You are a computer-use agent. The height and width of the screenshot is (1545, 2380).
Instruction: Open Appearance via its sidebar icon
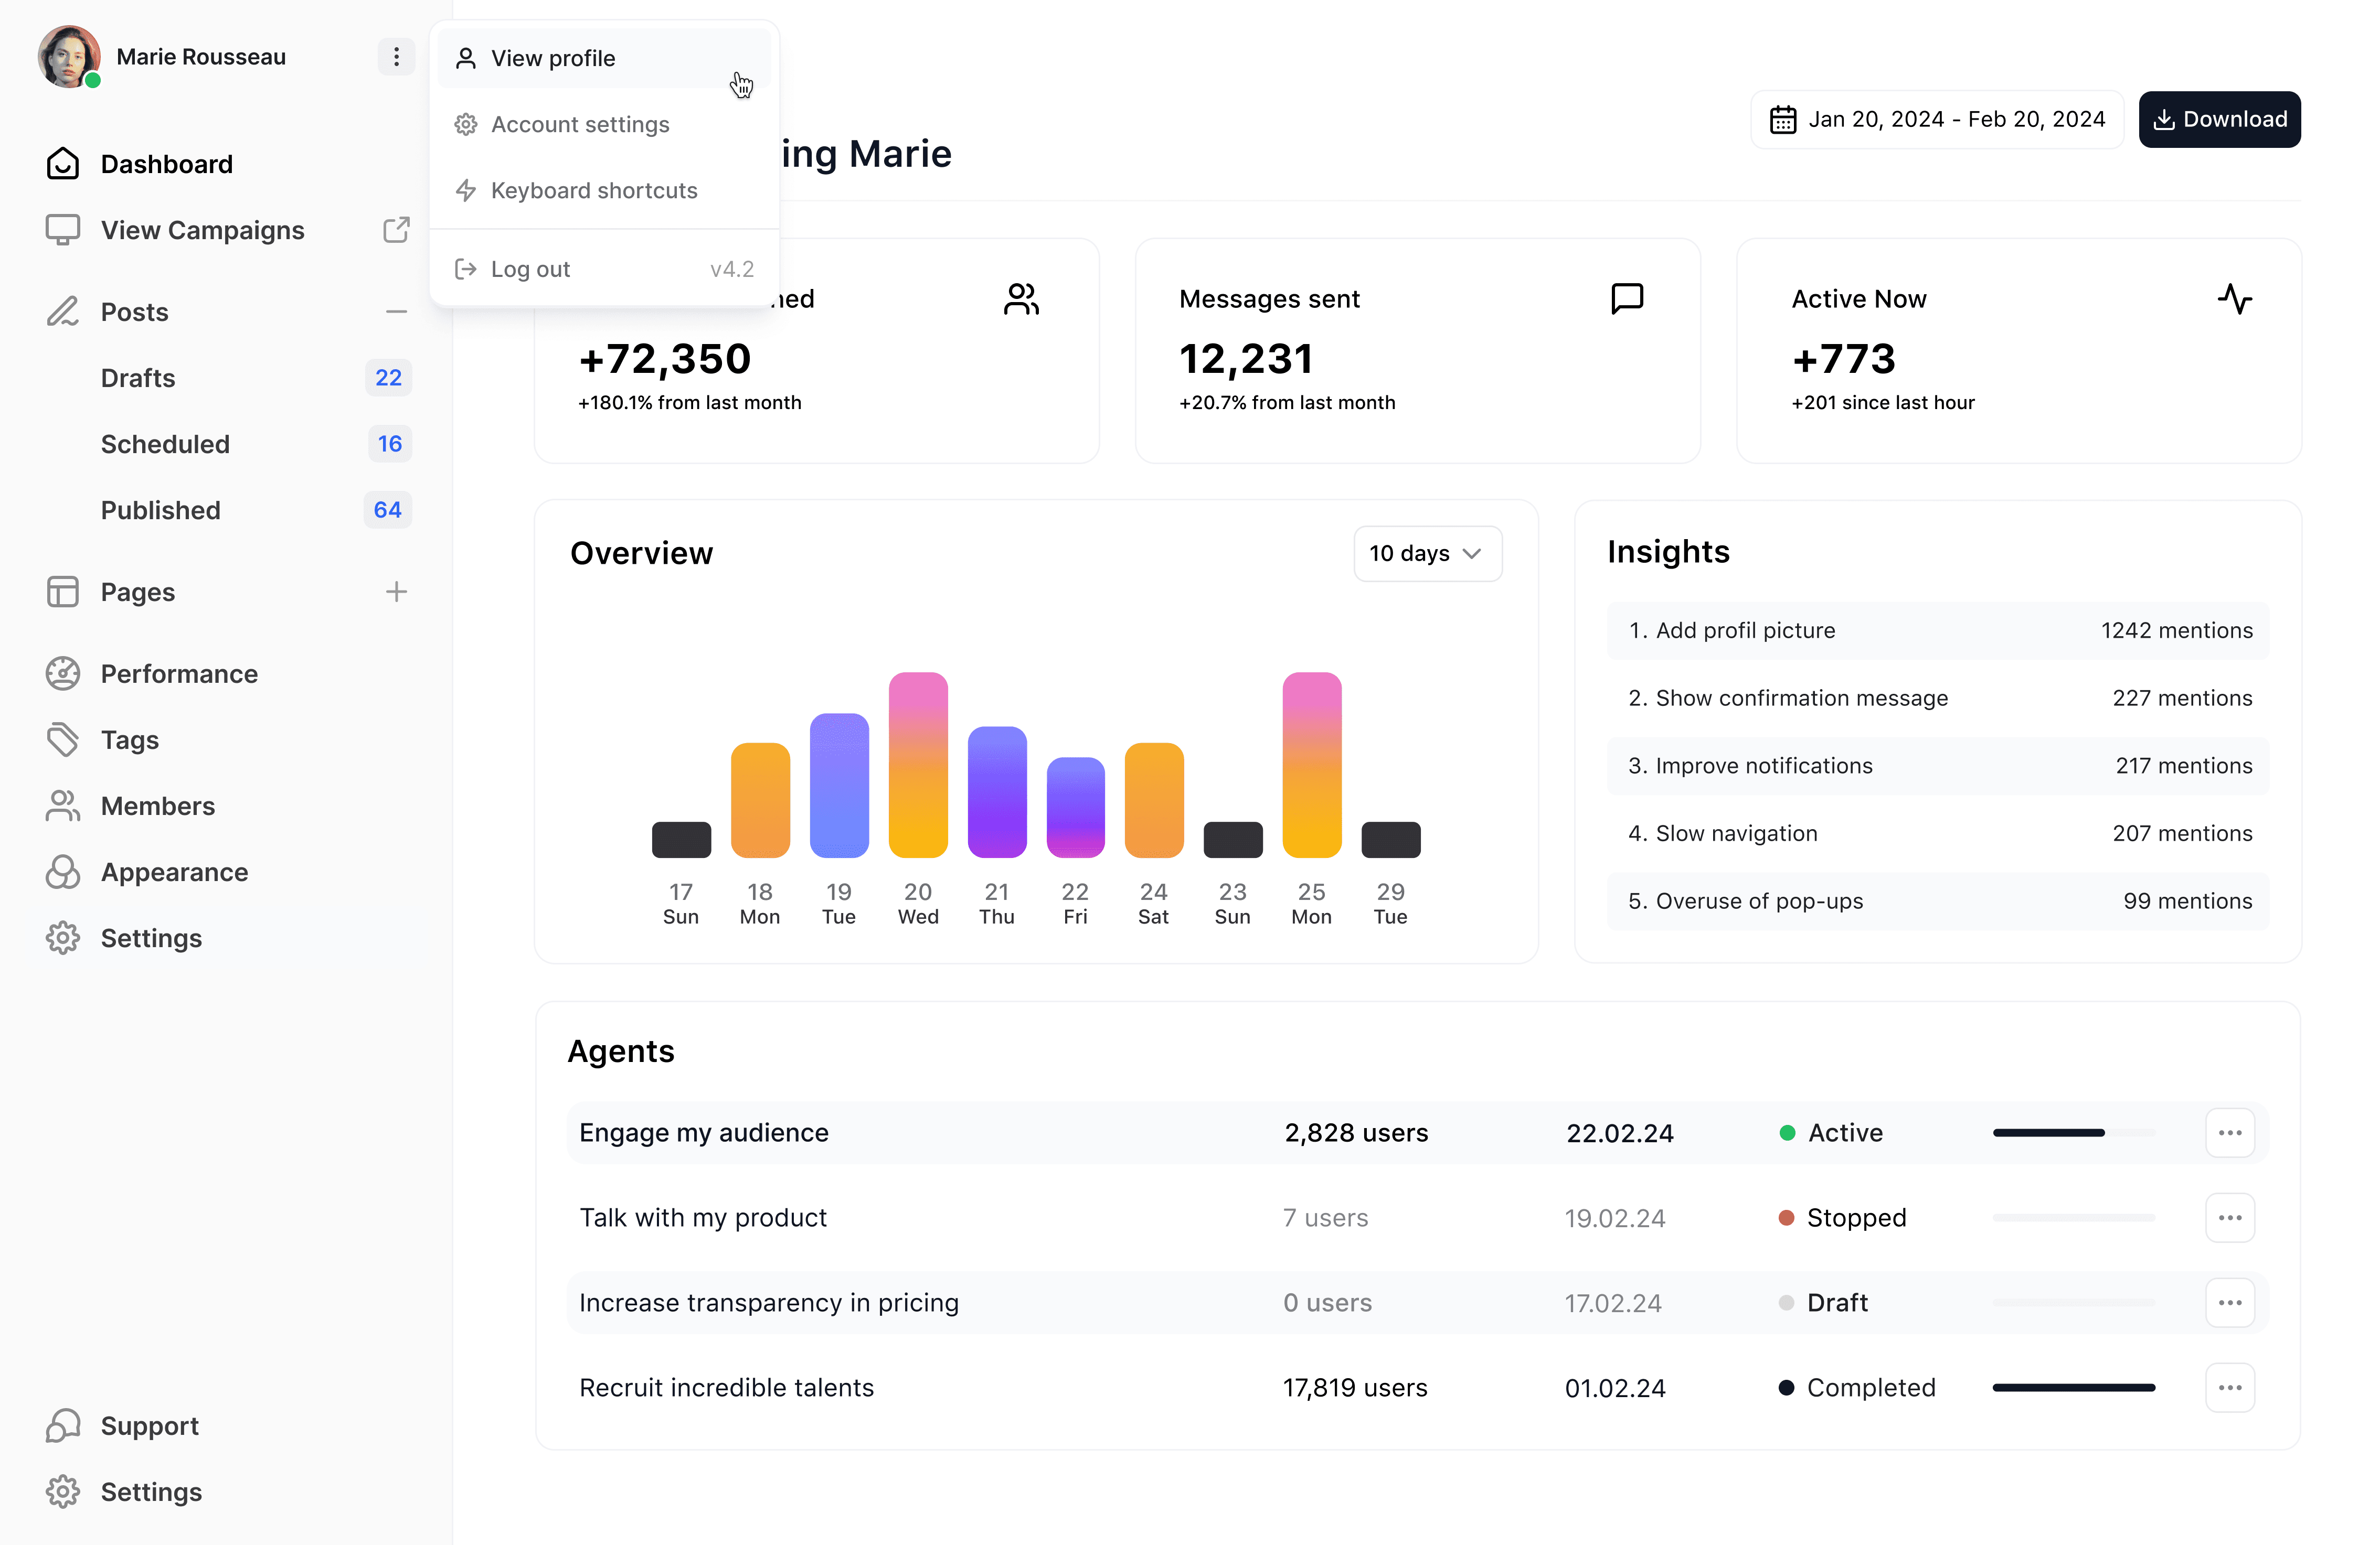pos(62,872)
